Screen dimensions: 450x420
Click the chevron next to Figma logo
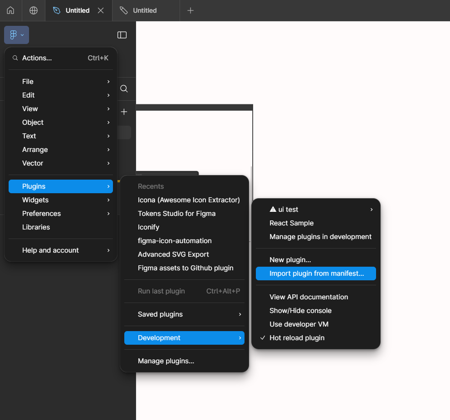click(22, 35)
